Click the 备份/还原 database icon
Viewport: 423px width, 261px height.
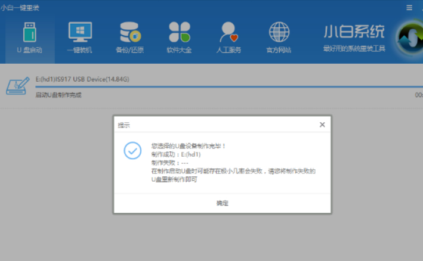click(x=129, y=38)
